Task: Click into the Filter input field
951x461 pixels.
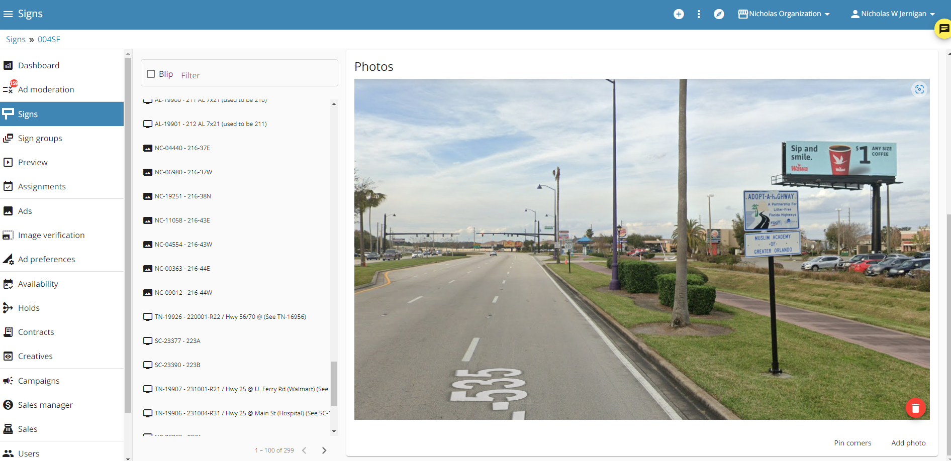Action: 256,75
